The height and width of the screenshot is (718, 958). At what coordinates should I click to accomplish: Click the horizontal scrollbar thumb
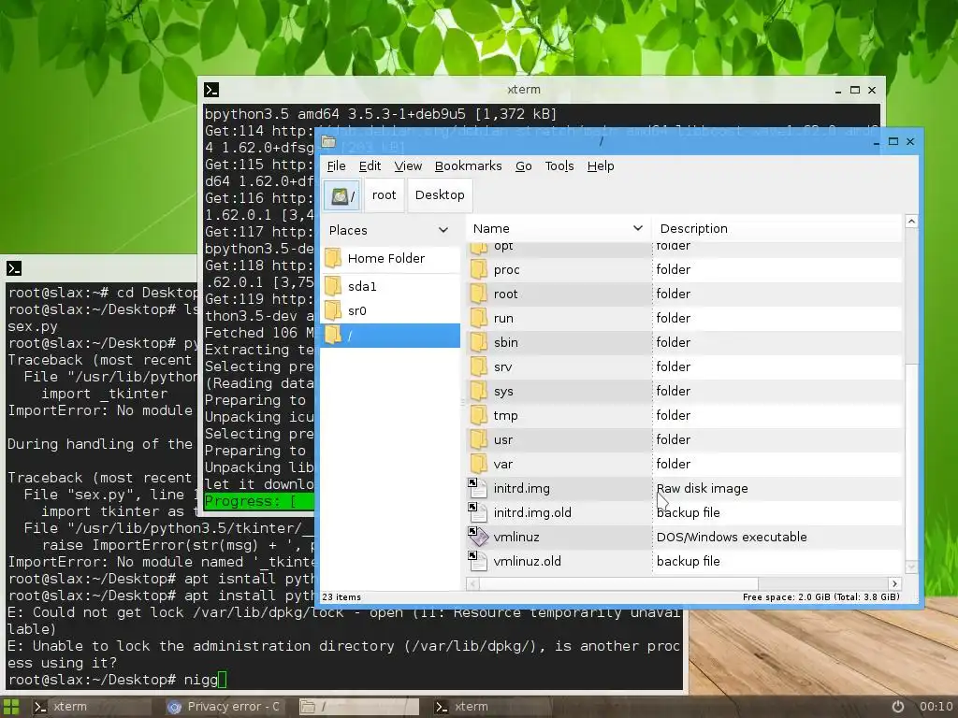618,583
